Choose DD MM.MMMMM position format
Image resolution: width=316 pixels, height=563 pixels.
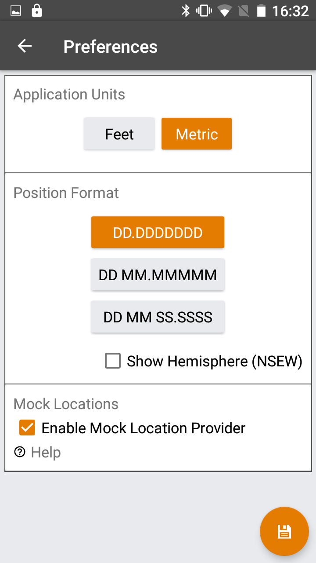point(158,274)
